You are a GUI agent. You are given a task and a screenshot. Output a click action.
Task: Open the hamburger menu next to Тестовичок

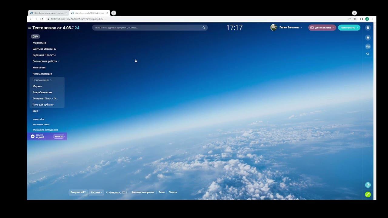pos(30,28)
